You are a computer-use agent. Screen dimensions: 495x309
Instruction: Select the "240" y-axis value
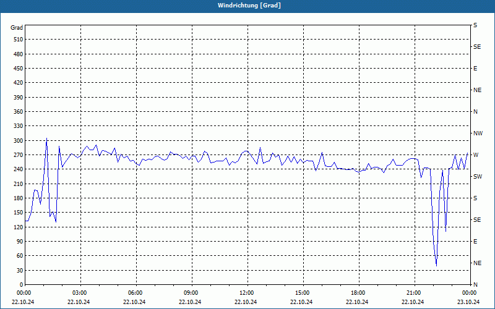click(x=19, y=169)
